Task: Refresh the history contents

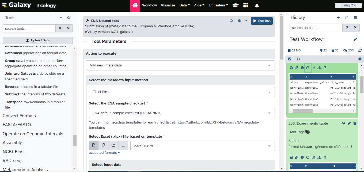Action: point(360,50)
